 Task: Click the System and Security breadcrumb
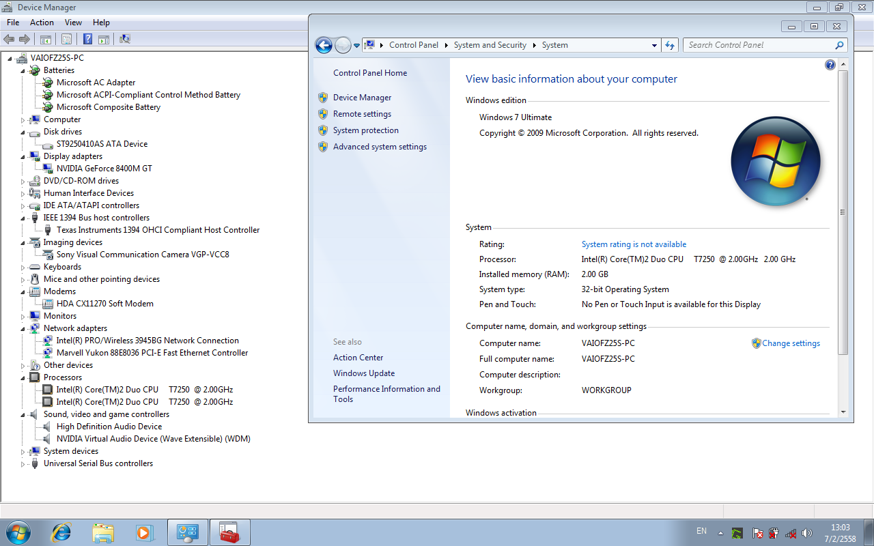coord(490,45)
